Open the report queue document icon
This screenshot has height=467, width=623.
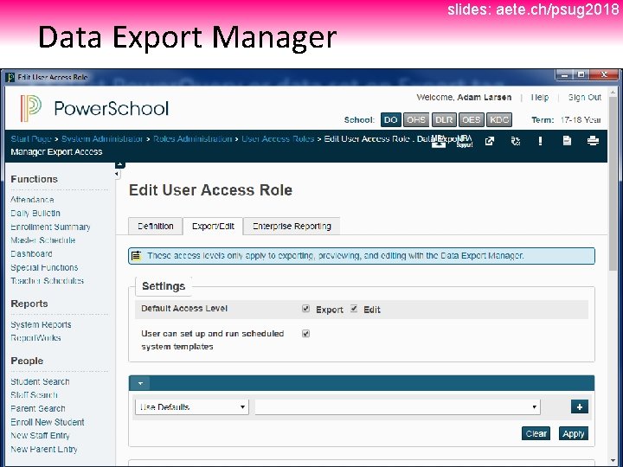(x=567, y=141)
